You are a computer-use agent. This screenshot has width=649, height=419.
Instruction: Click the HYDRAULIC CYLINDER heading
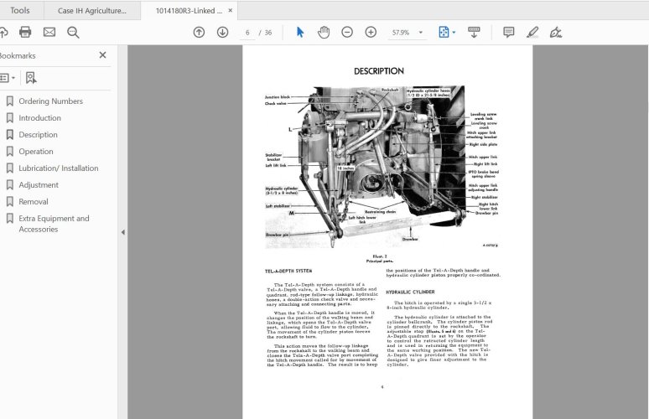coord(410,292)
